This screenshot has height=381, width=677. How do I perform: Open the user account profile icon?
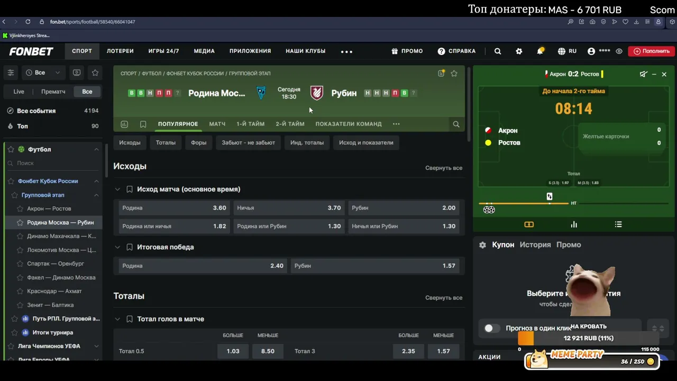point(591,51)
